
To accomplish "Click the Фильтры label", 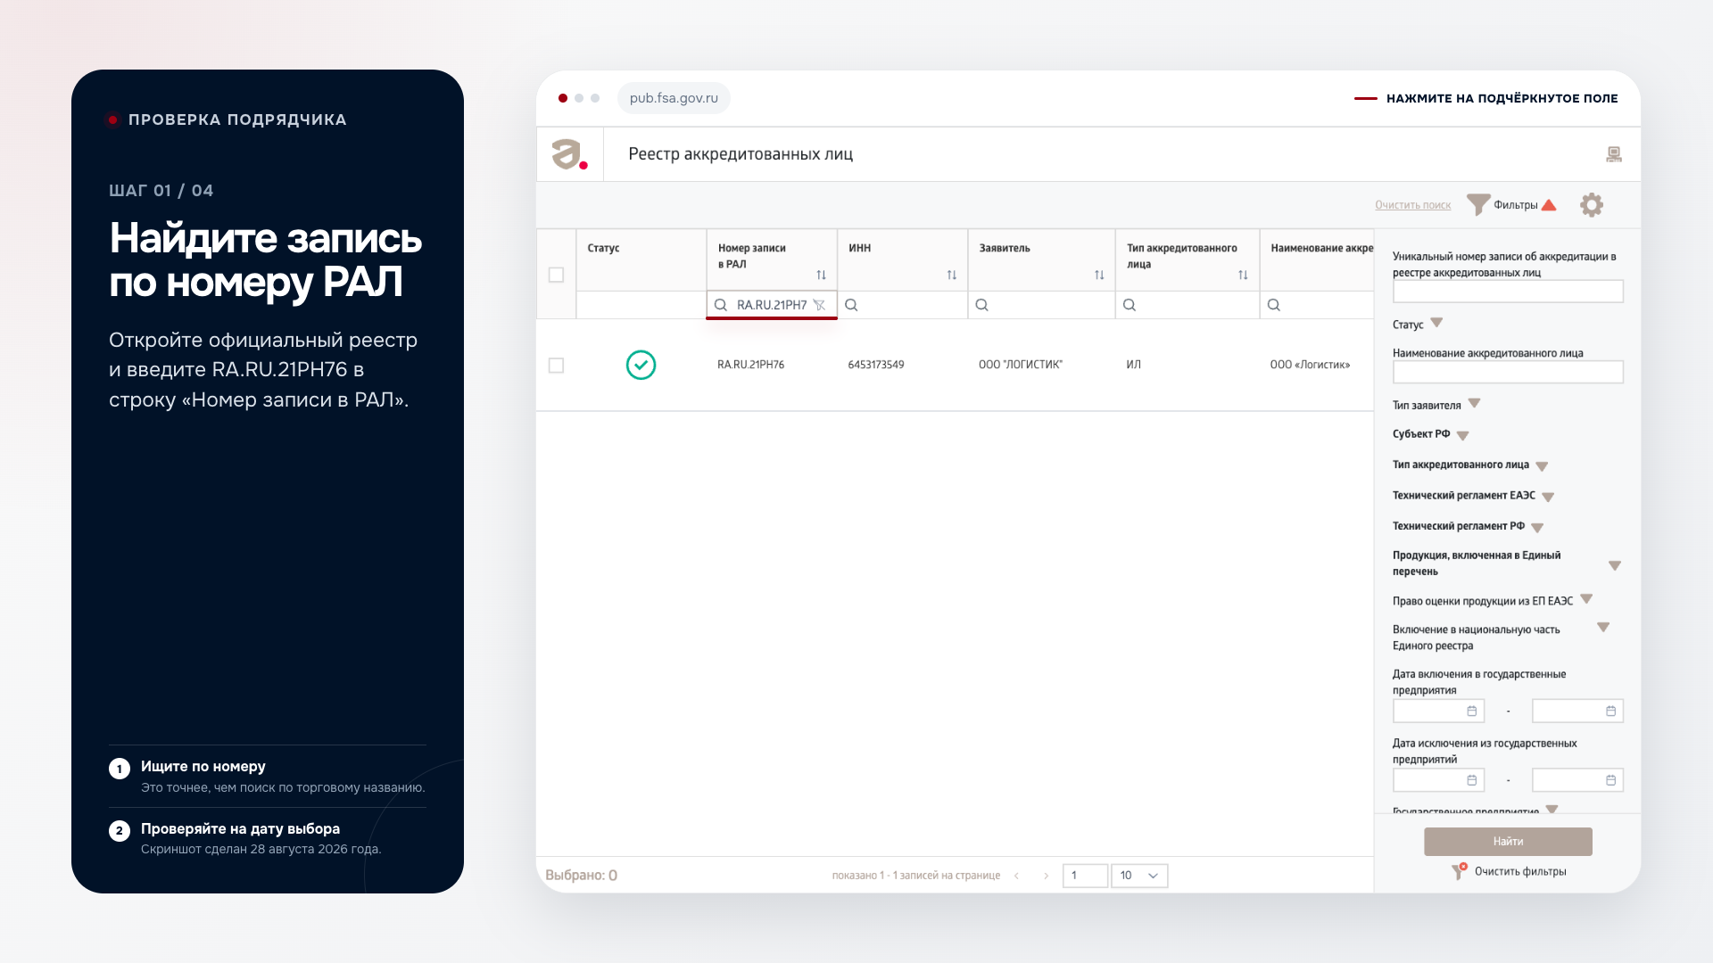I will (1516, 205).
